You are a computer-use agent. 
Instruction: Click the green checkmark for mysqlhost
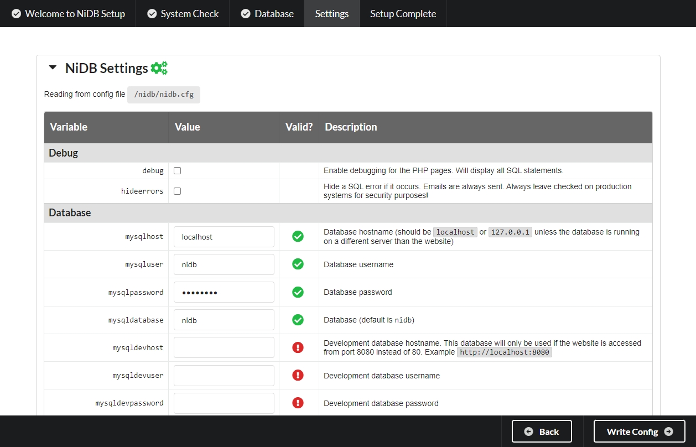click(x=298, y=237)
